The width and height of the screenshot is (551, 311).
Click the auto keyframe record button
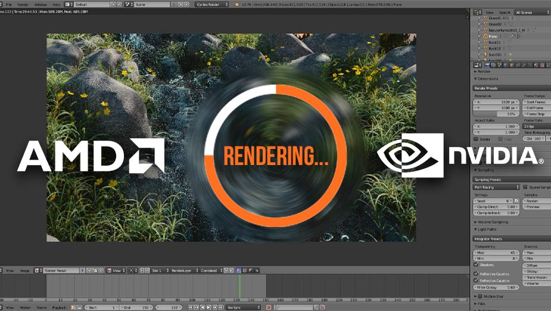269,307
